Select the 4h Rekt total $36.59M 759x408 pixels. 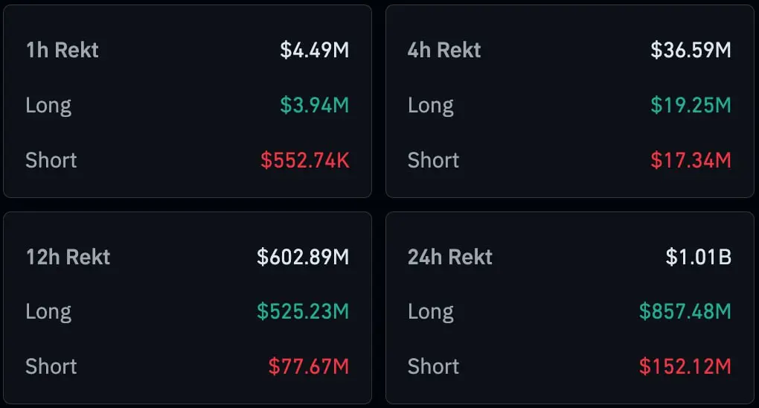(x=691, y=50)
